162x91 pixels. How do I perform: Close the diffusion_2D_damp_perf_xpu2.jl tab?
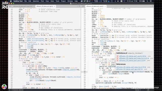pos(105,6)
